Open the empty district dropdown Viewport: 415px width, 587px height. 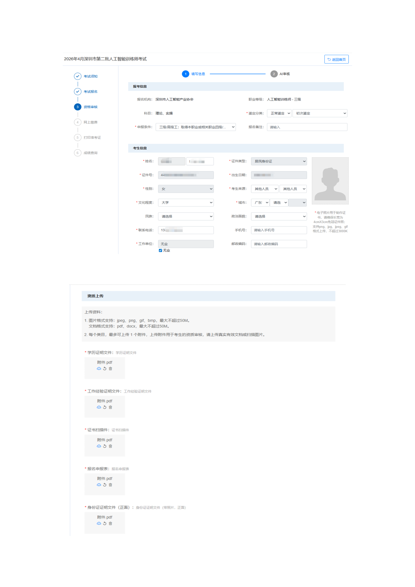coord(297,203)
